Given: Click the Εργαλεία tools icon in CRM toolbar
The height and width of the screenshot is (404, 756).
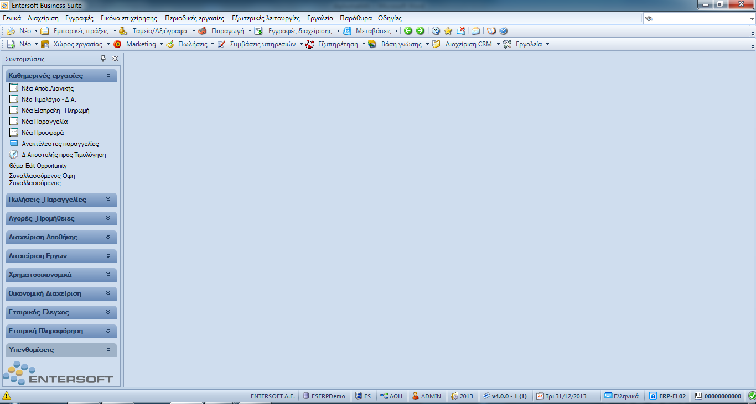Looking at the screenshot, I should tap(507, 44).
